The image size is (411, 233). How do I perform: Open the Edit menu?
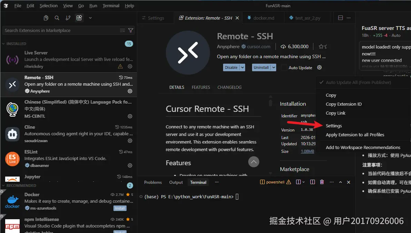pyautogui.click(x=30, y=6)
